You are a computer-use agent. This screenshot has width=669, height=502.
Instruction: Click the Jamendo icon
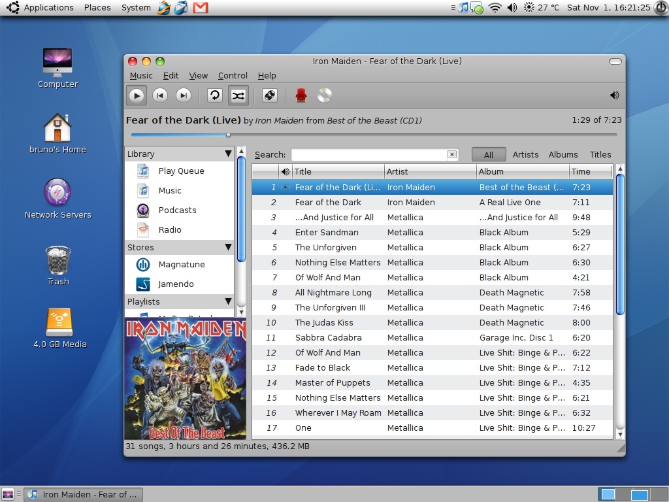(143, 284)
